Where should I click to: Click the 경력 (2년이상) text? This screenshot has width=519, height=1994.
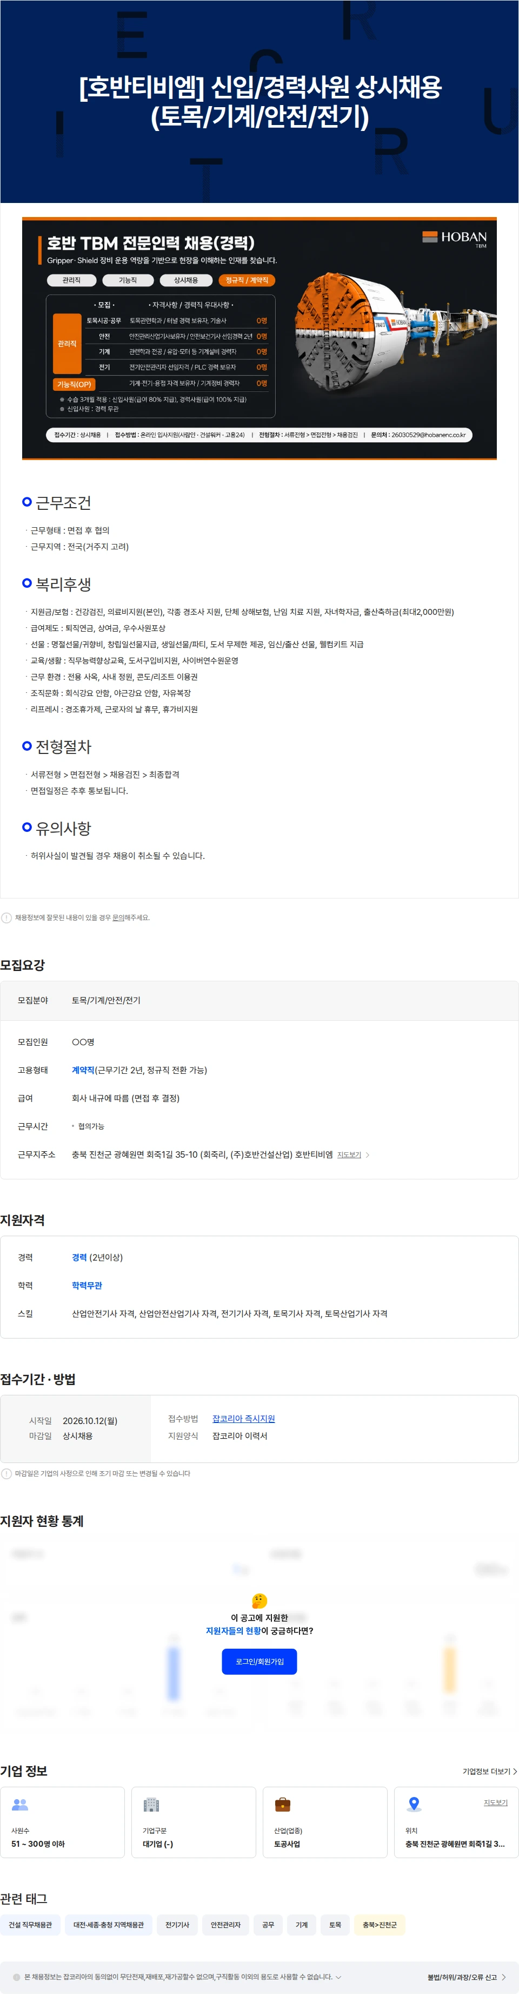pyautogui.click(x=97, y=1258)
